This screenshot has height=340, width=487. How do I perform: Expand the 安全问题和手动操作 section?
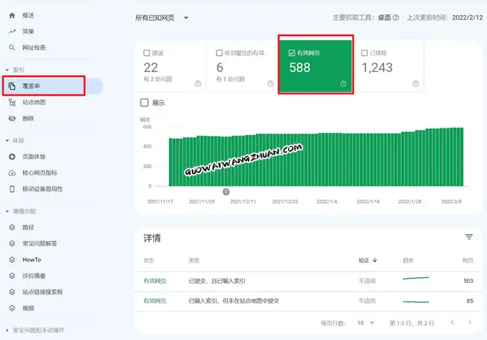point(7,330)
